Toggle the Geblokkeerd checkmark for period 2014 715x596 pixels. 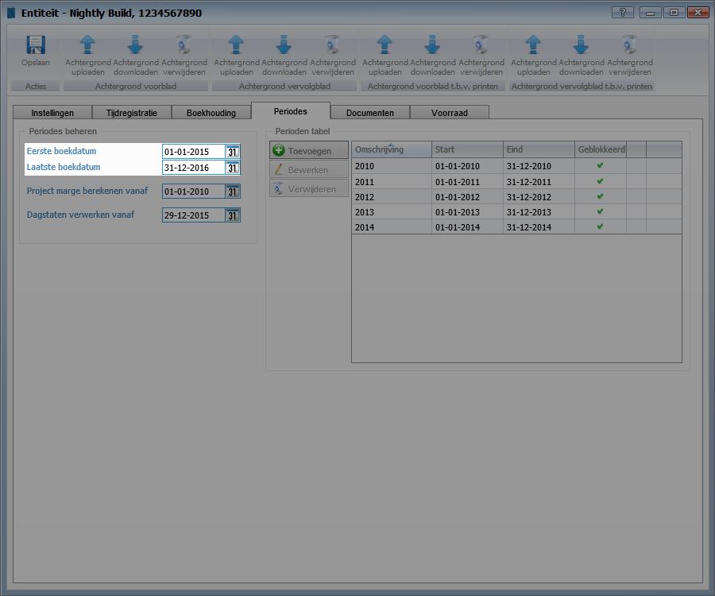point(600,226)
